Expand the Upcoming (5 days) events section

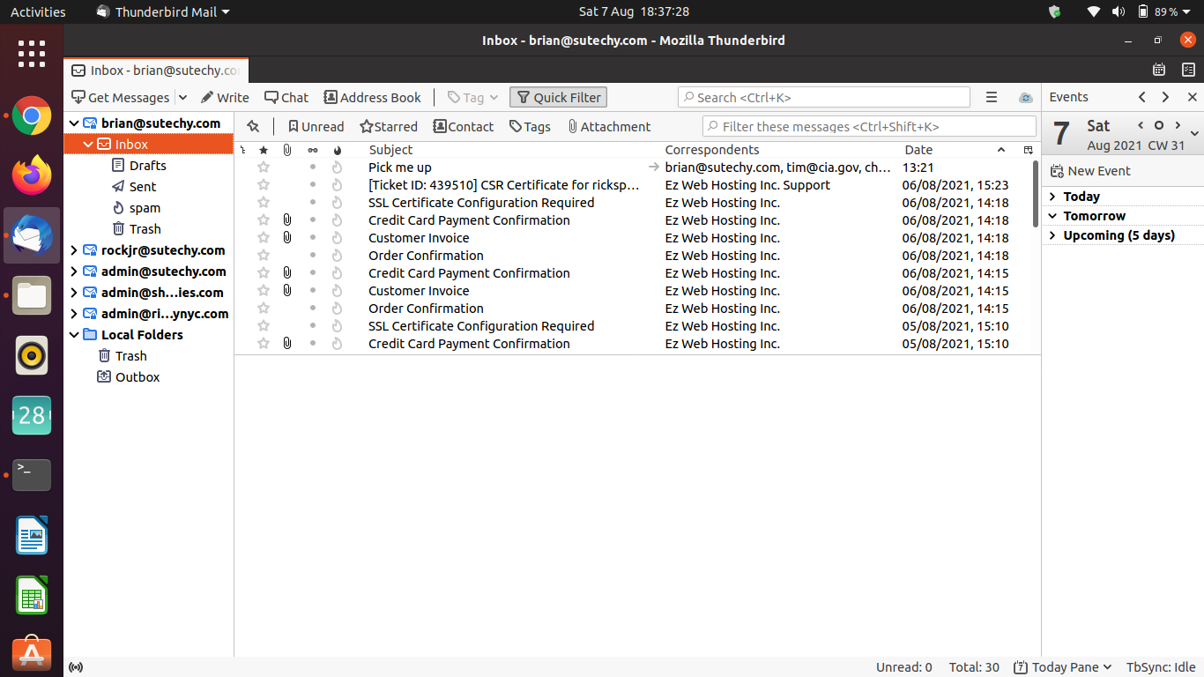pyautogui.click(x=1052, y=235)
